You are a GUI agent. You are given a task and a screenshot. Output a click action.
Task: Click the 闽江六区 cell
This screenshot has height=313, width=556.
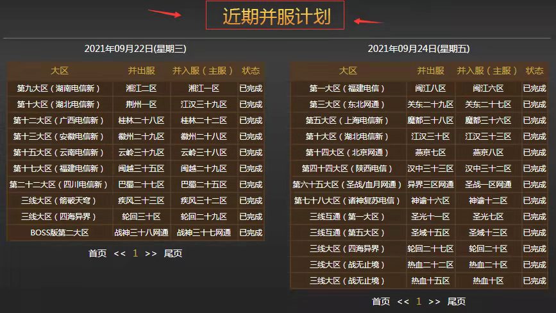488,89
